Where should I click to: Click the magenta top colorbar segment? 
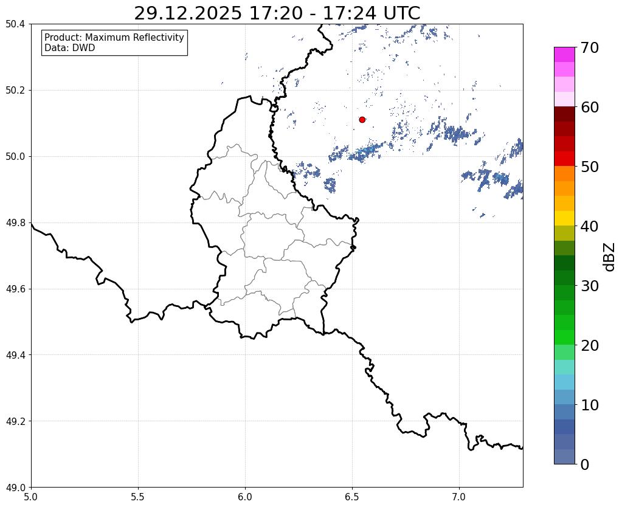(x=564, y=54)
